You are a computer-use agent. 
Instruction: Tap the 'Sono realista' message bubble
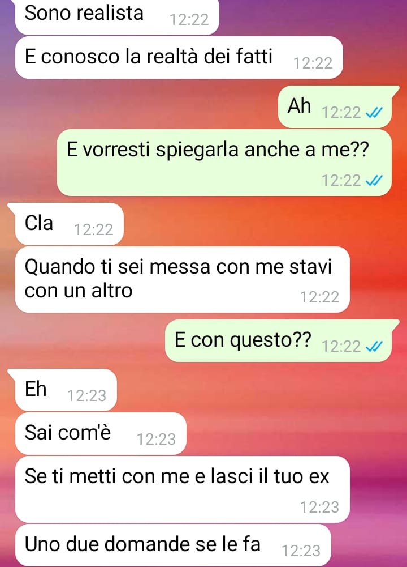(117, 18)
